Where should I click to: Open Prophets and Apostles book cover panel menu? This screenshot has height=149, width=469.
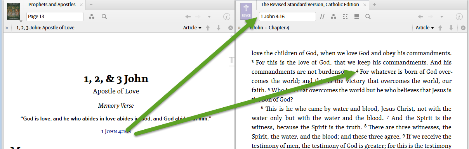14,12
